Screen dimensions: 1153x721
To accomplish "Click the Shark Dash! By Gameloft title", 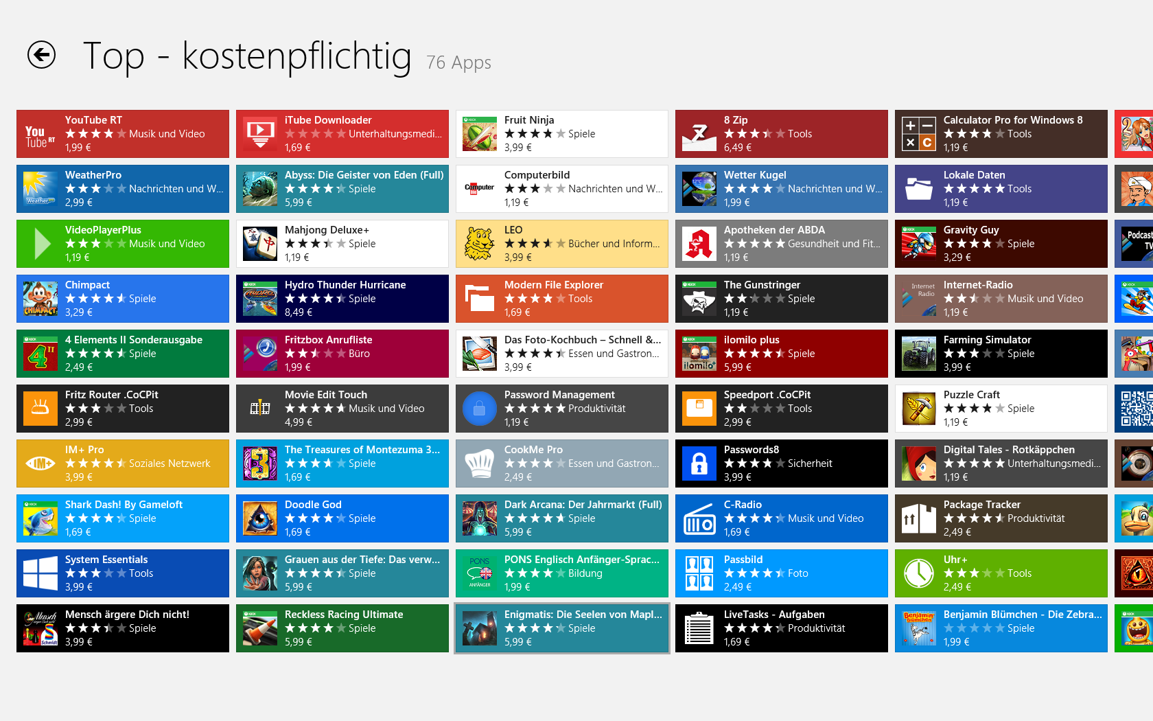I will tap(124, 505).
